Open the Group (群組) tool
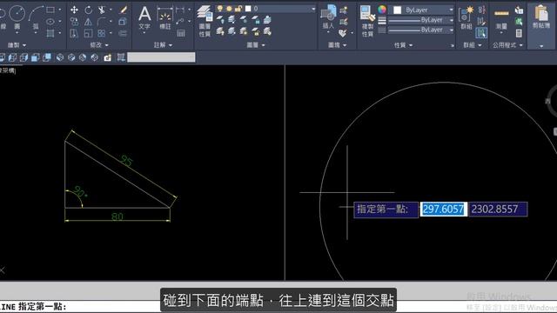557x313 pixels. pos(466,17)
